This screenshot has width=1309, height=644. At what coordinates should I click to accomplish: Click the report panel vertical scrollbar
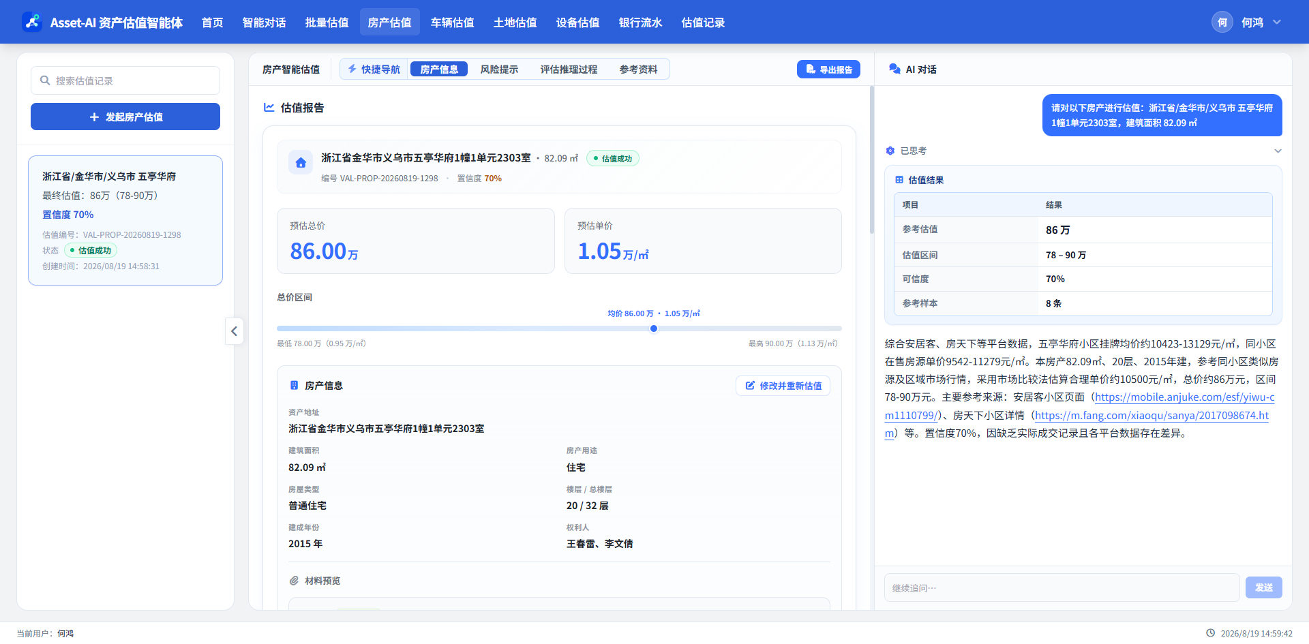(x=871, y=160)
